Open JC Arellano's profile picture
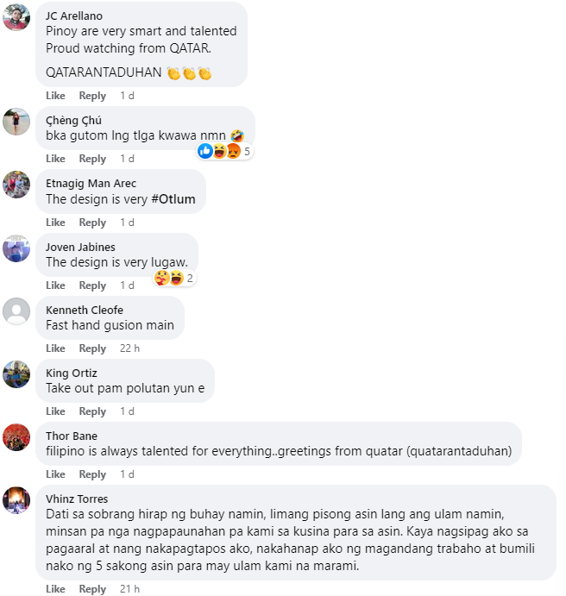Viewport: 566px width, 596px height. (17, 17)
